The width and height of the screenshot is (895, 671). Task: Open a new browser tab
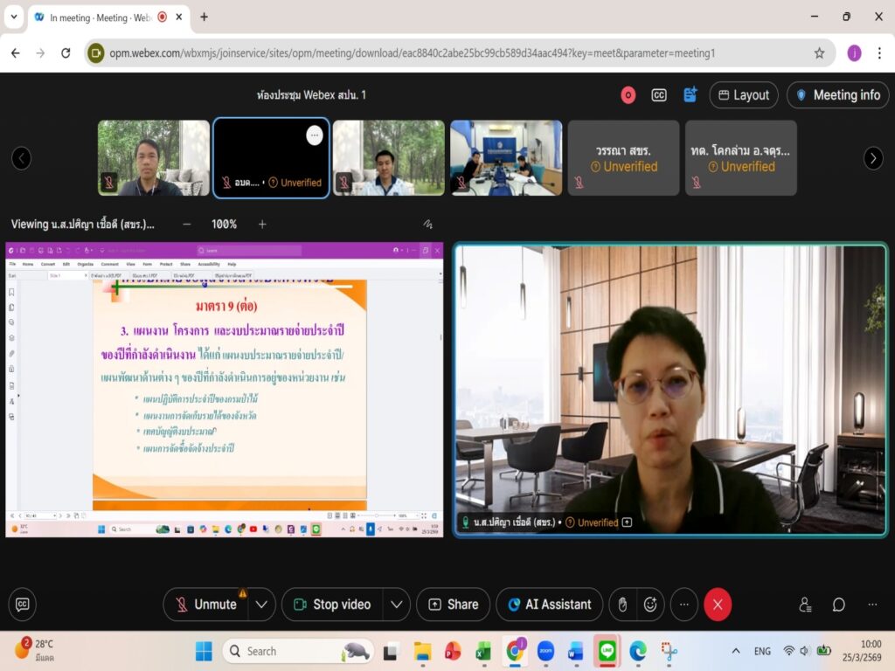pyautogui.click(x=204, y=17)
